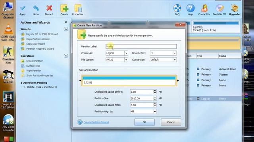Viewport: 254px width, 142px height.
Task: Click the left handle of partition size bar
Action: coord(80,80)
